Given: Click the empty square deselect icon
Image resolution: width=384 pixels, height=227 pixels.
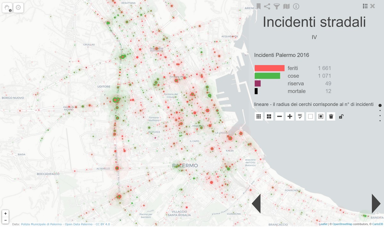Looking at the screenshot, I should click(310, 117).
